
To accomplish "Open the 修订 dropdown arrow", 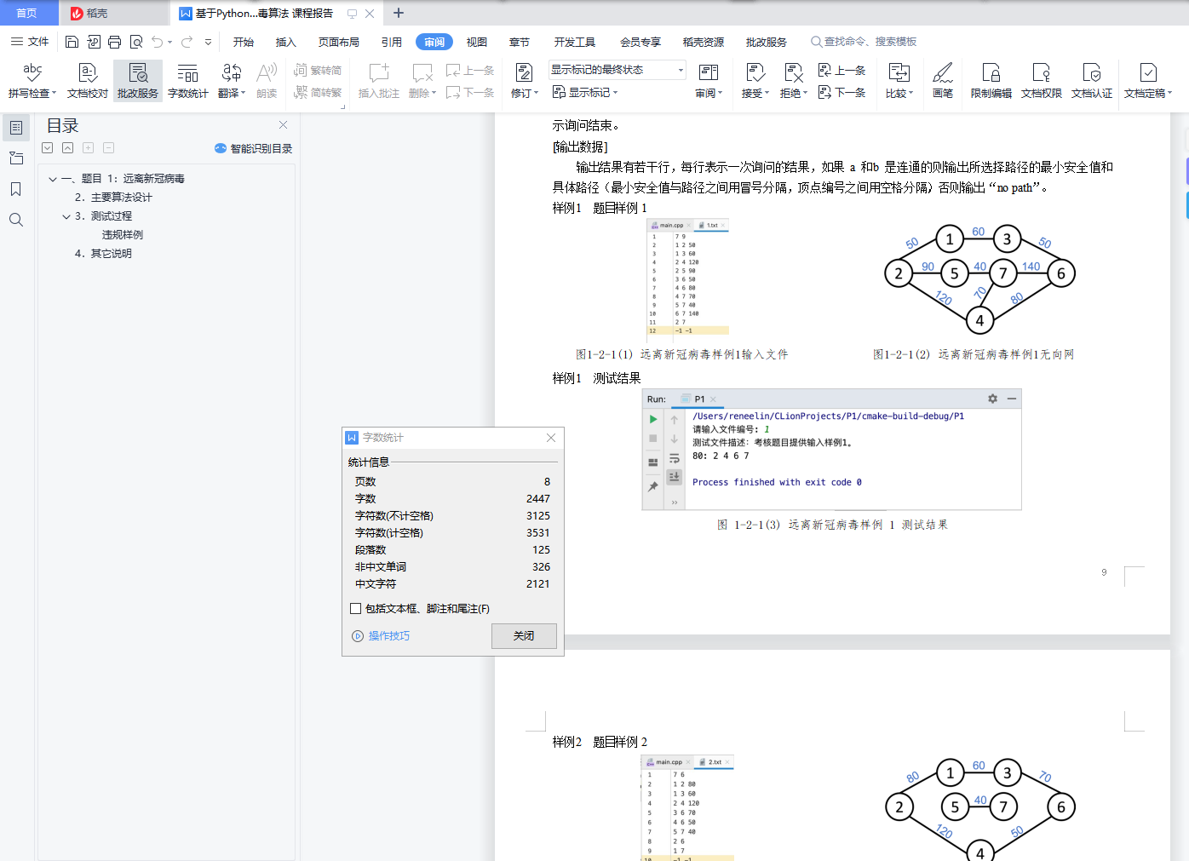I will (536, 94).
